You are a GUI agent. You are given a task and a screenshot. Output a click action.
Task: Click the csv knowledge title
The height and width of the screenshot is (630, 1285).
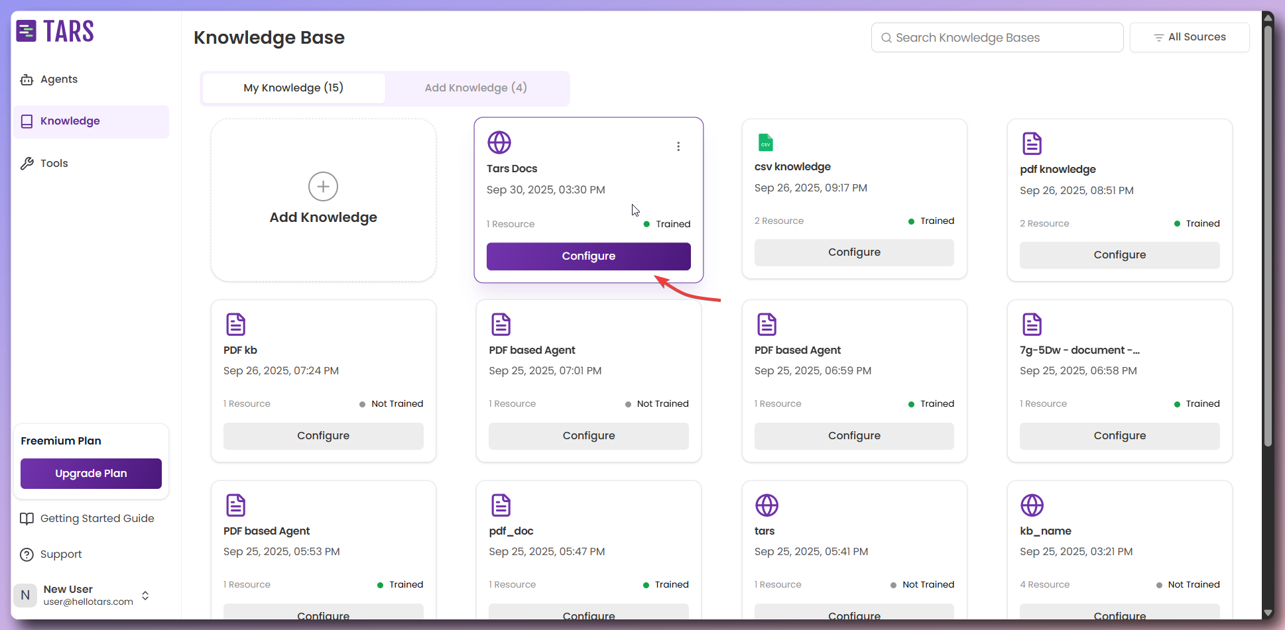click(x=792, y=167)
